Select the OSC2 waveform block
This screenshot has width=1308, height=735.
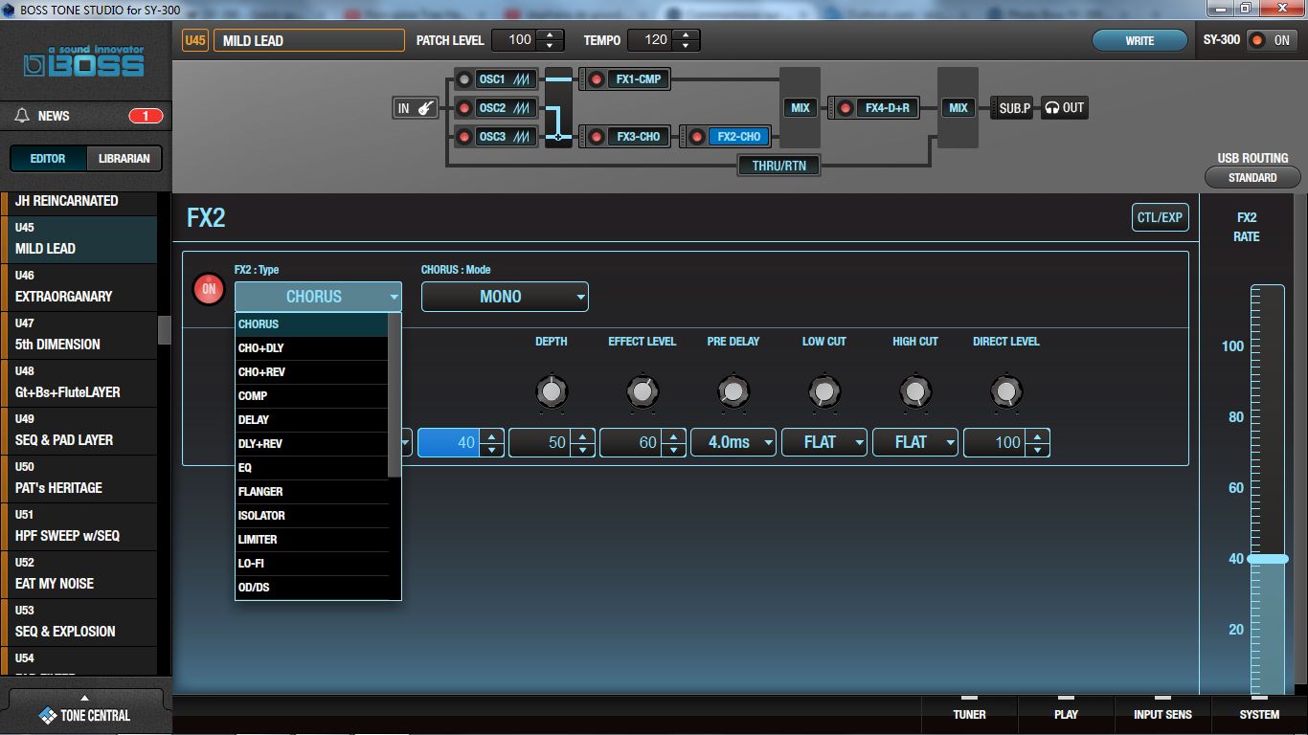tap(505, 108)
